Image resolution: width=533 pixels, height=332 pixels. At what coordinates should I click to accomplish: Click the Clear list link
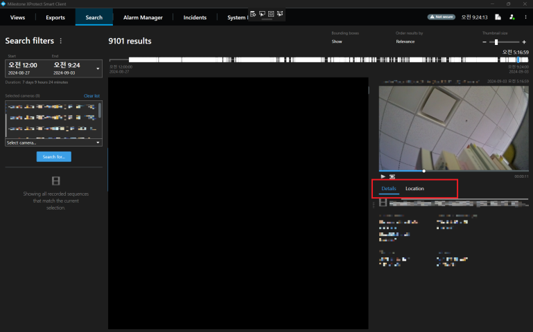coord(91,96)
